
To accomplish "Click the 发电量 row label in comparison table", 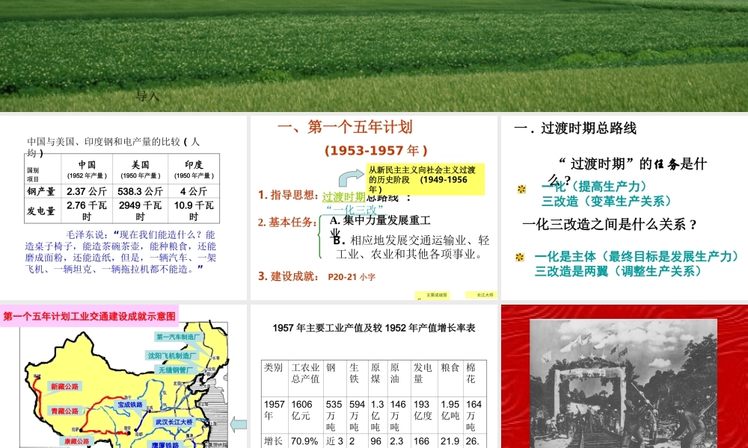I will click(41, 211).
